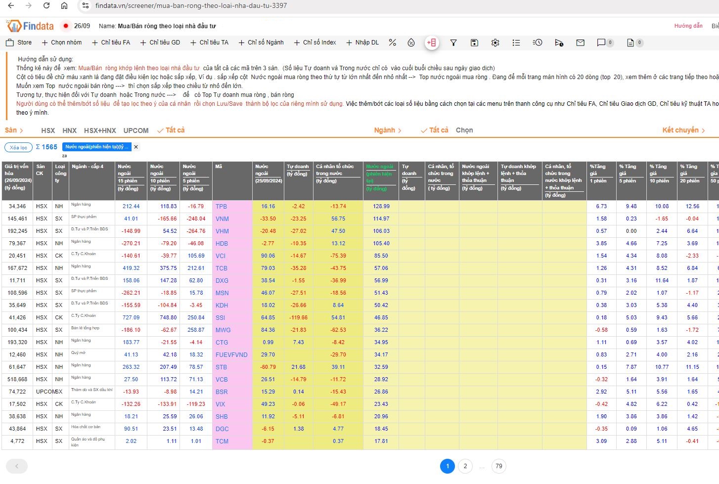Add group with Chọn nhóm

(62, 43)
